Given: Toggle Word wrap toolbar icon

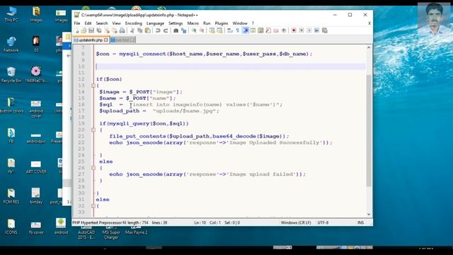Looking at the screenshot, I should pos(229,30).
